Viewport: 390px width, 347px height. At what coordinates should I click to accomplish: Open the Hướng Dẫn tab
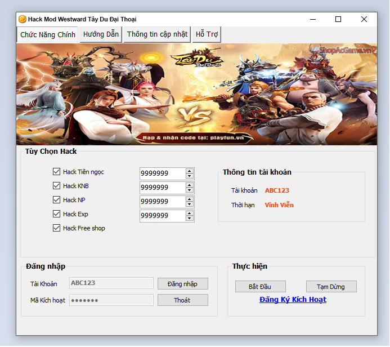pyautogui.click(x=101, y=34)
